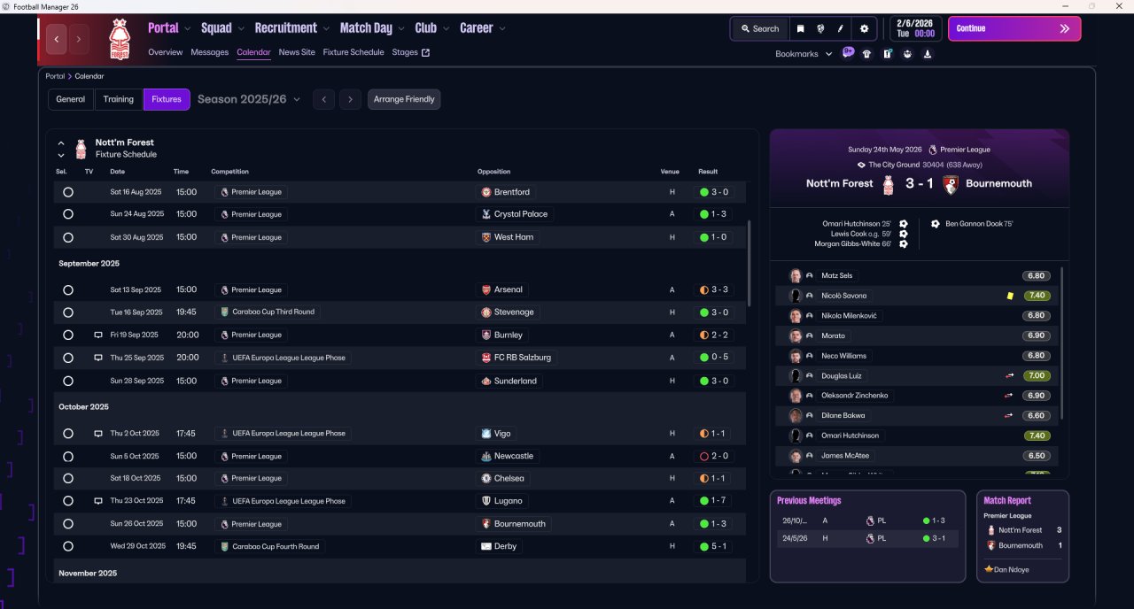Image resolution: width=1134 pixels, height=609 pixels.
Task: Click the goal icon beside Ben Gannon Doak 75'
Action: [x=936, y=224]
